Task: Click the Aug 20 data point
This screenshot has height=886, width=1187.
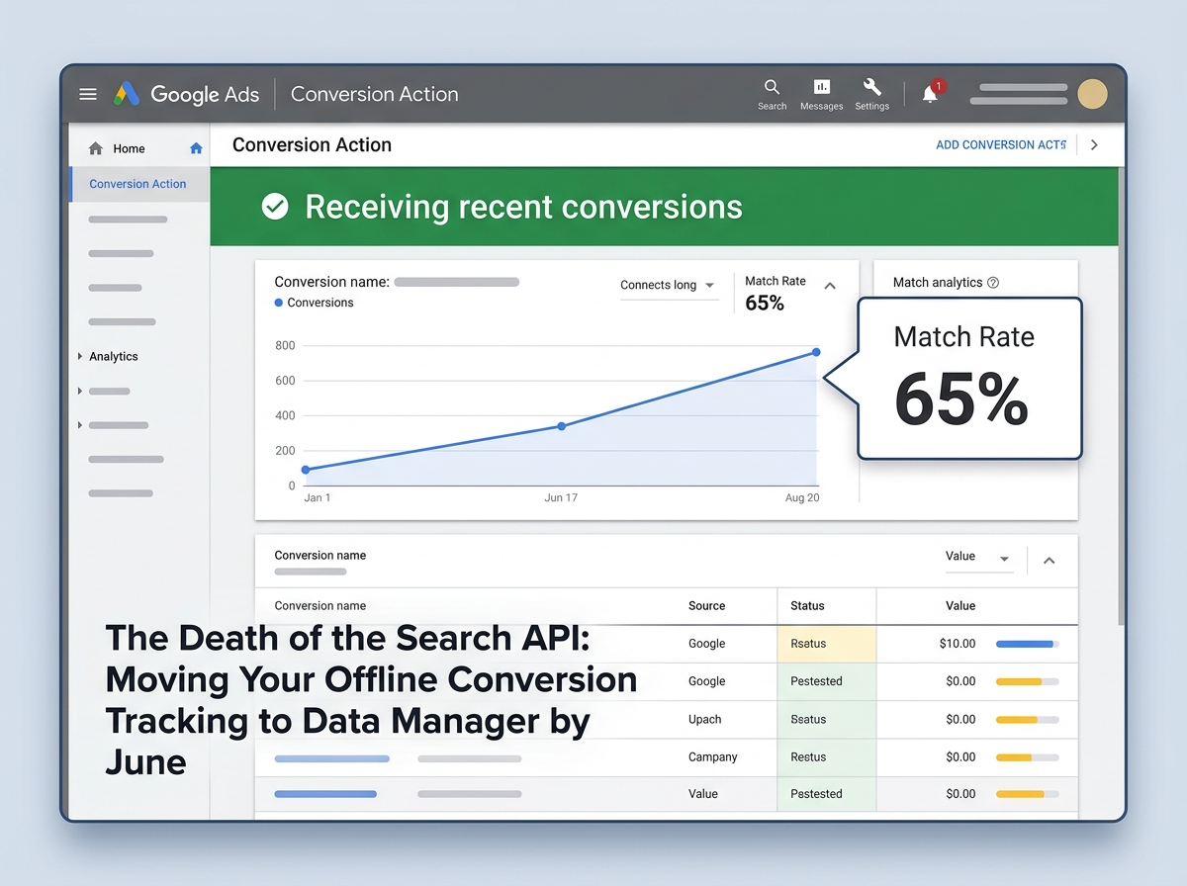Action: click(x=816, y=352)
